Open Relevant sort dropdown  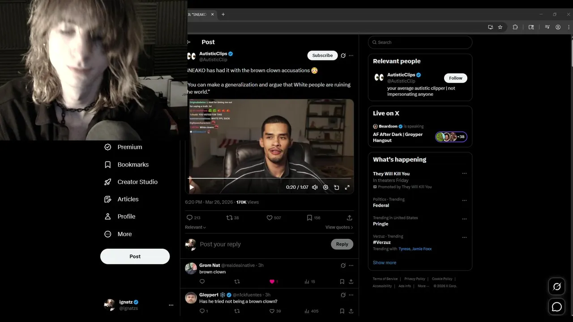click(196, 227)
